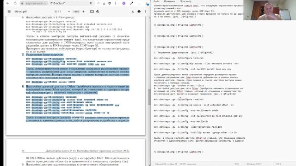Rotate the PDF document
The width and height of the screenshot is (296, 166).
click(98, 12)
